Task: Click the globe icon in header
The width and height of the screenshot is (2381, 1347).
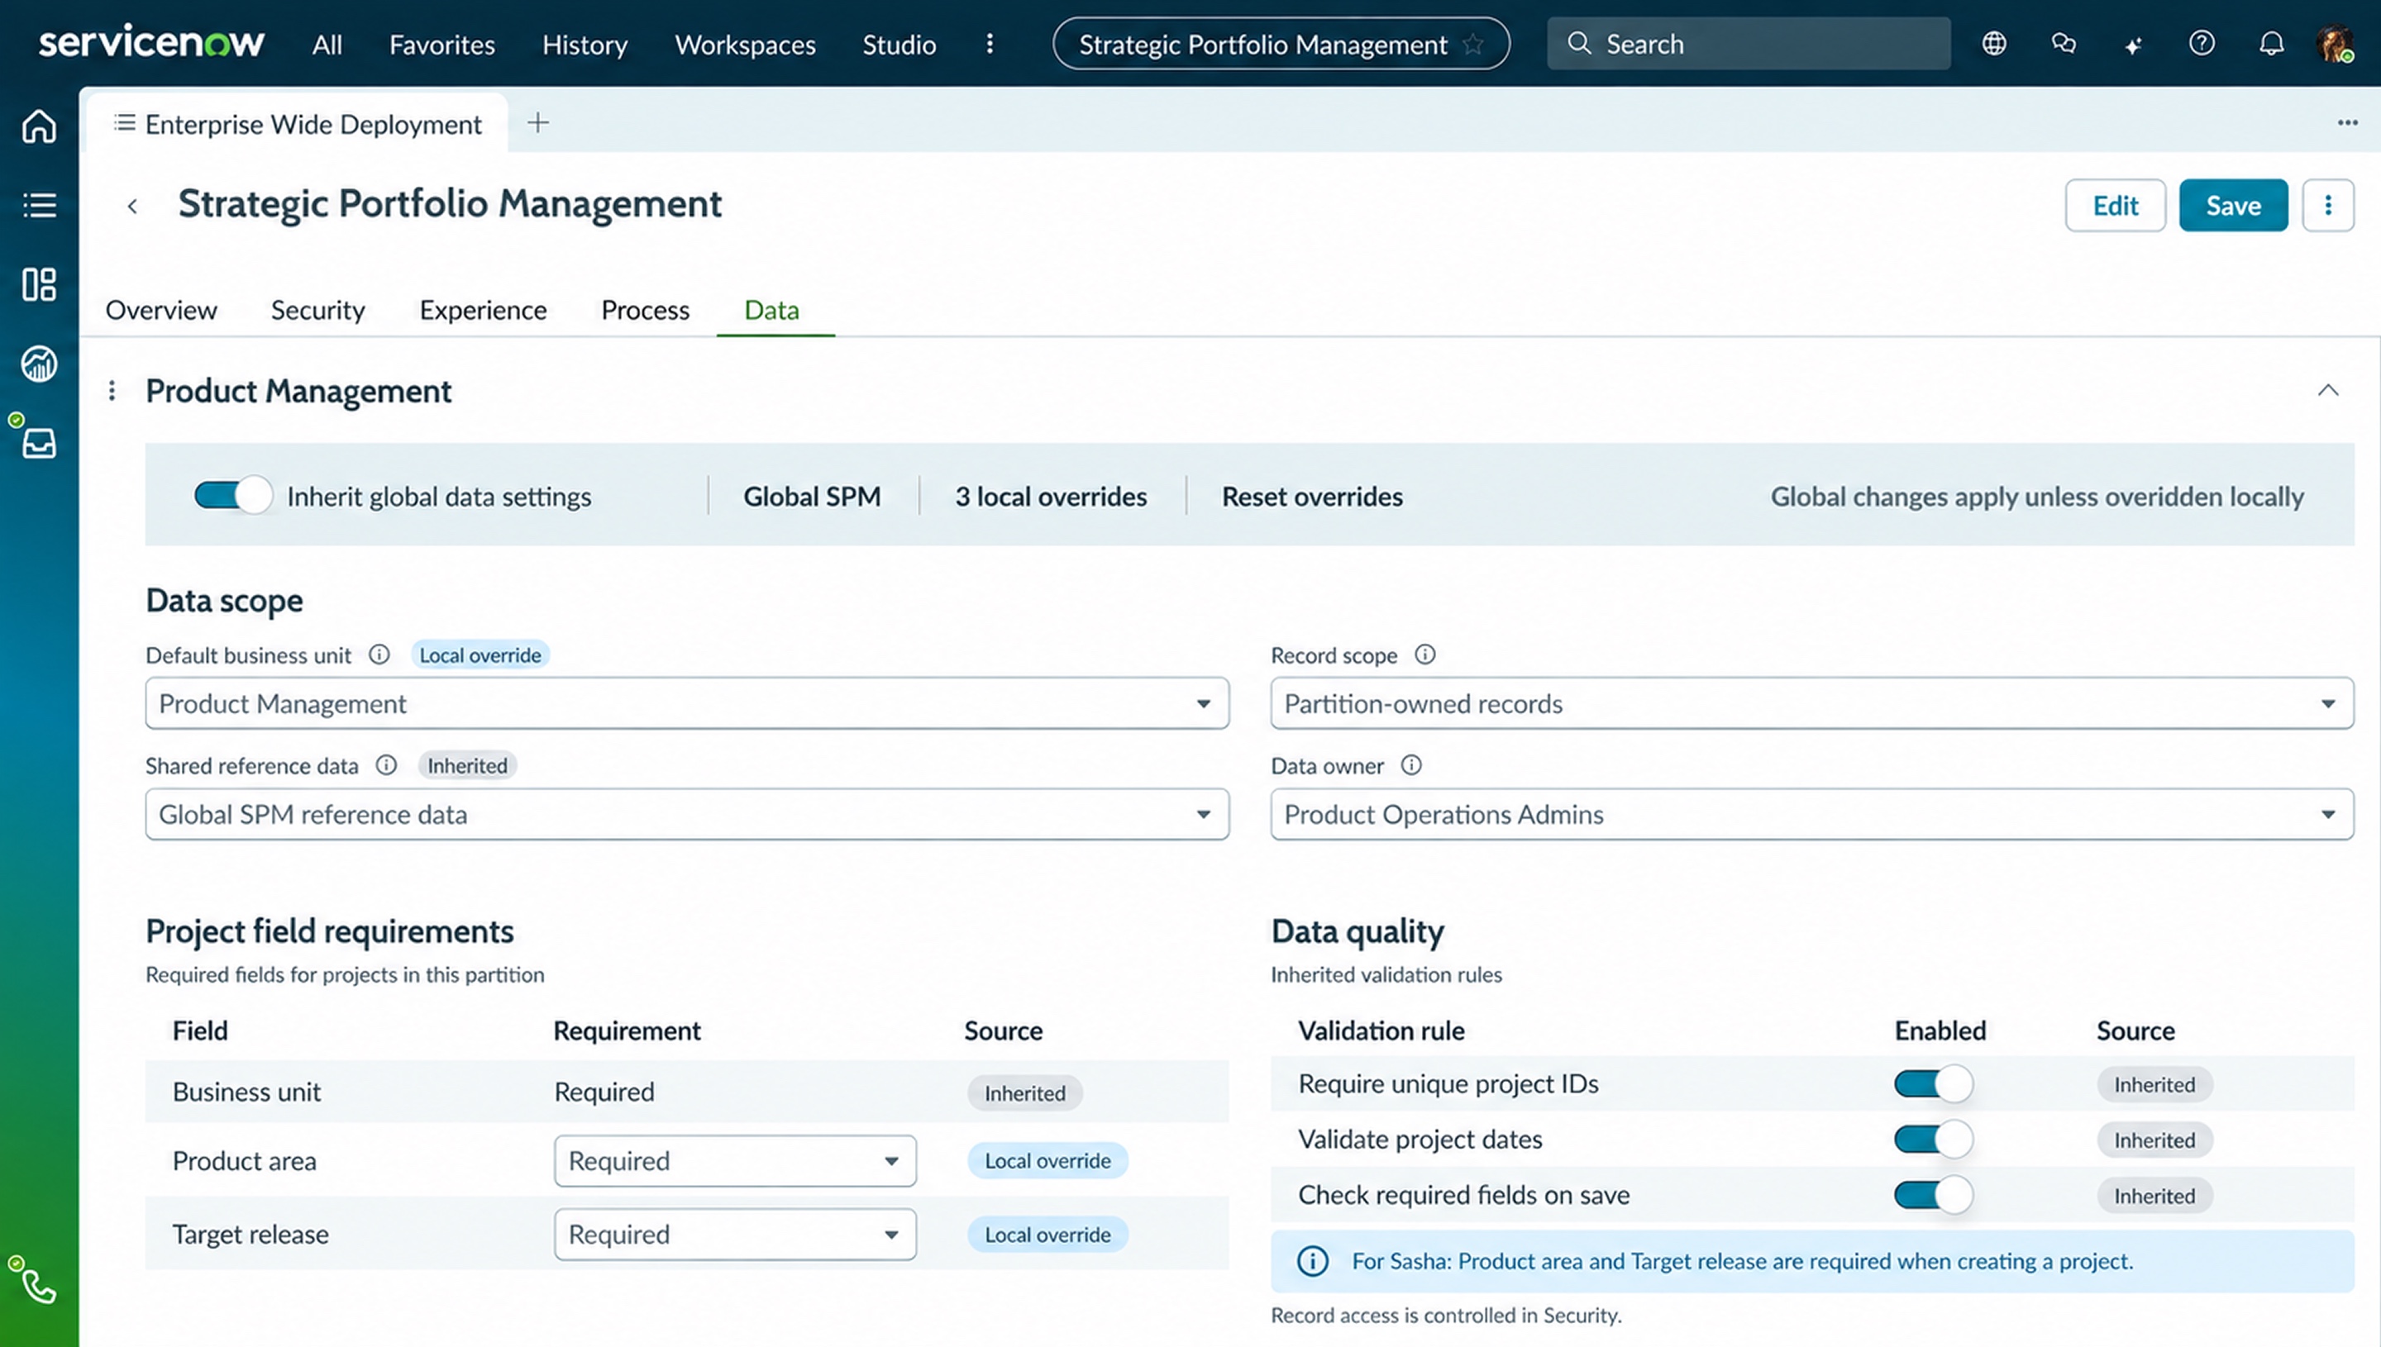Action: click(1994, 44)
